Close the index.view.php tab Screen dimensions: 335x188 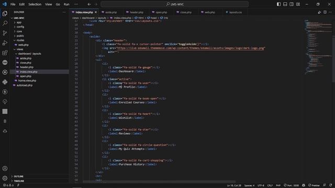point(96,13)
